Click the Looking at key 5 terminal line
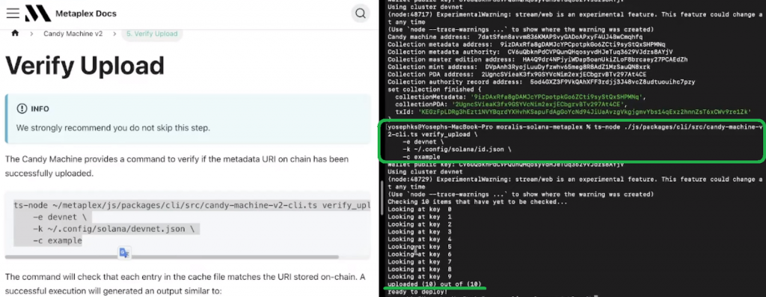Screen dimensions: 766x297 pos(420,247)
